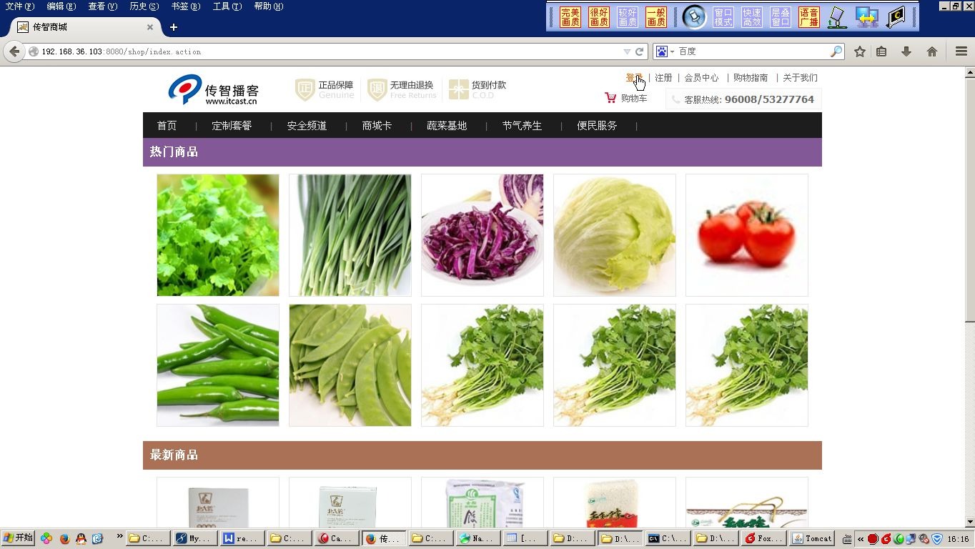Reload the page with refresh icon
Viewport: 975px width, 549px height.
click(x=640, y=51)
